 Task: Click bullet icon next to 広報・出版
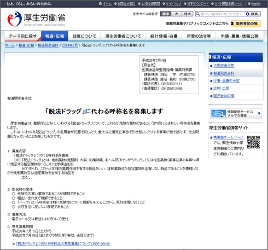click(x=211, y=89)
